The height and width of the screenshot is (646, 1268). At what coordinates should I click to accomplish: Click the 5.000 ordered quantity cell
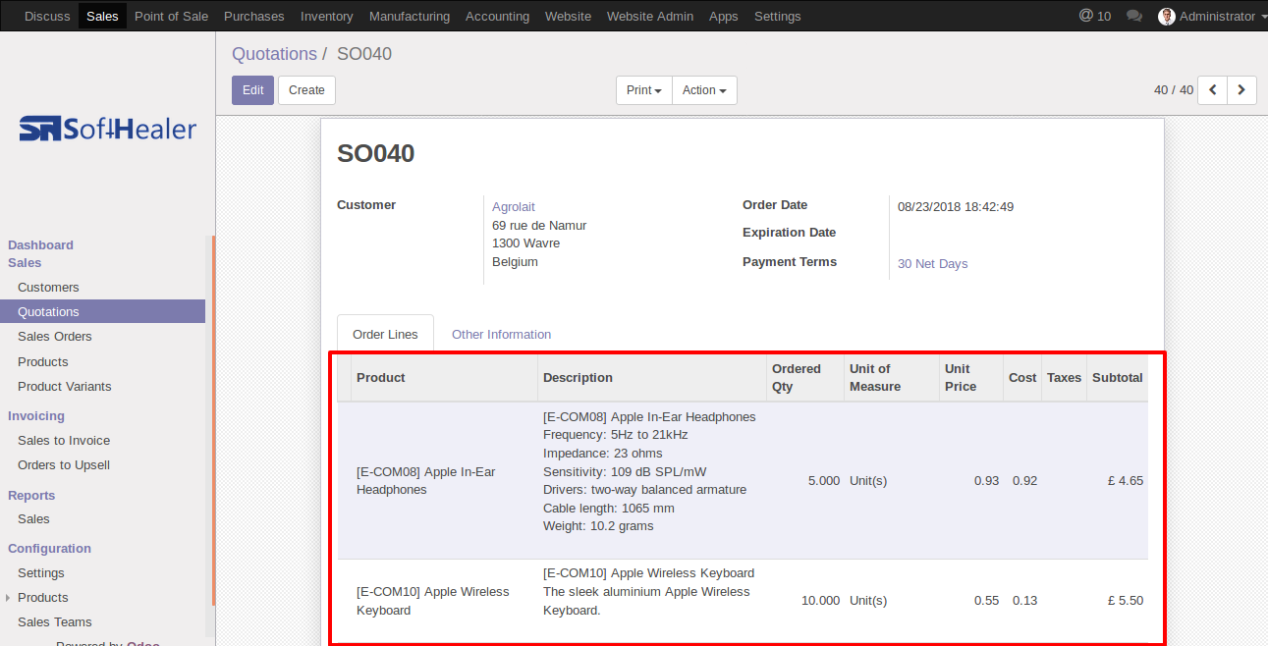(805, 481)
